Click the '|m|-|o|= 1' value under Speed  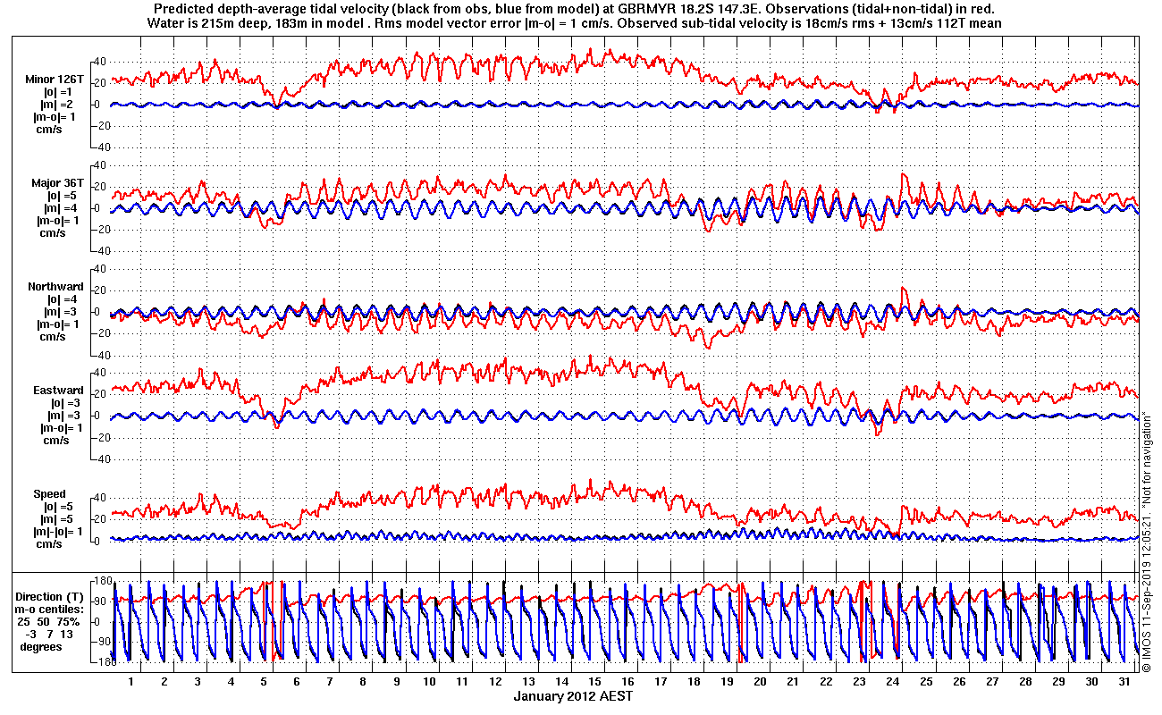[x=60, y=532]
